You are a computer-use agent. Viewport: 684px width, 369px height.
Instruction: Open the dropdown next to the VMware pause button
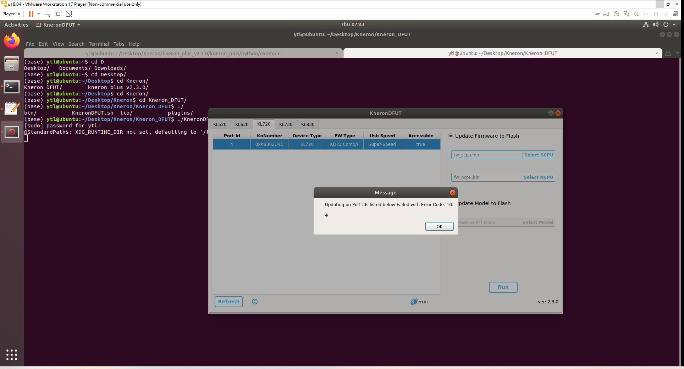point(39,14)
